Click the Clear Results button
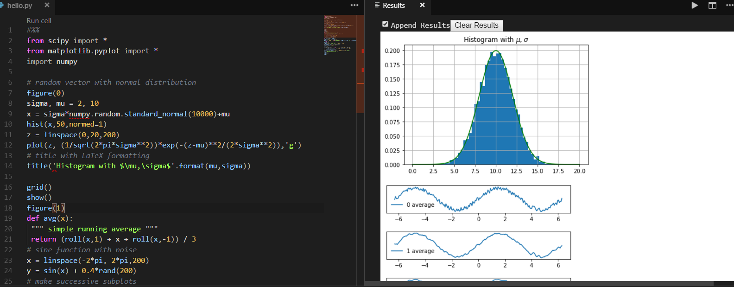The image size is (734, 287). click(476, 26)
